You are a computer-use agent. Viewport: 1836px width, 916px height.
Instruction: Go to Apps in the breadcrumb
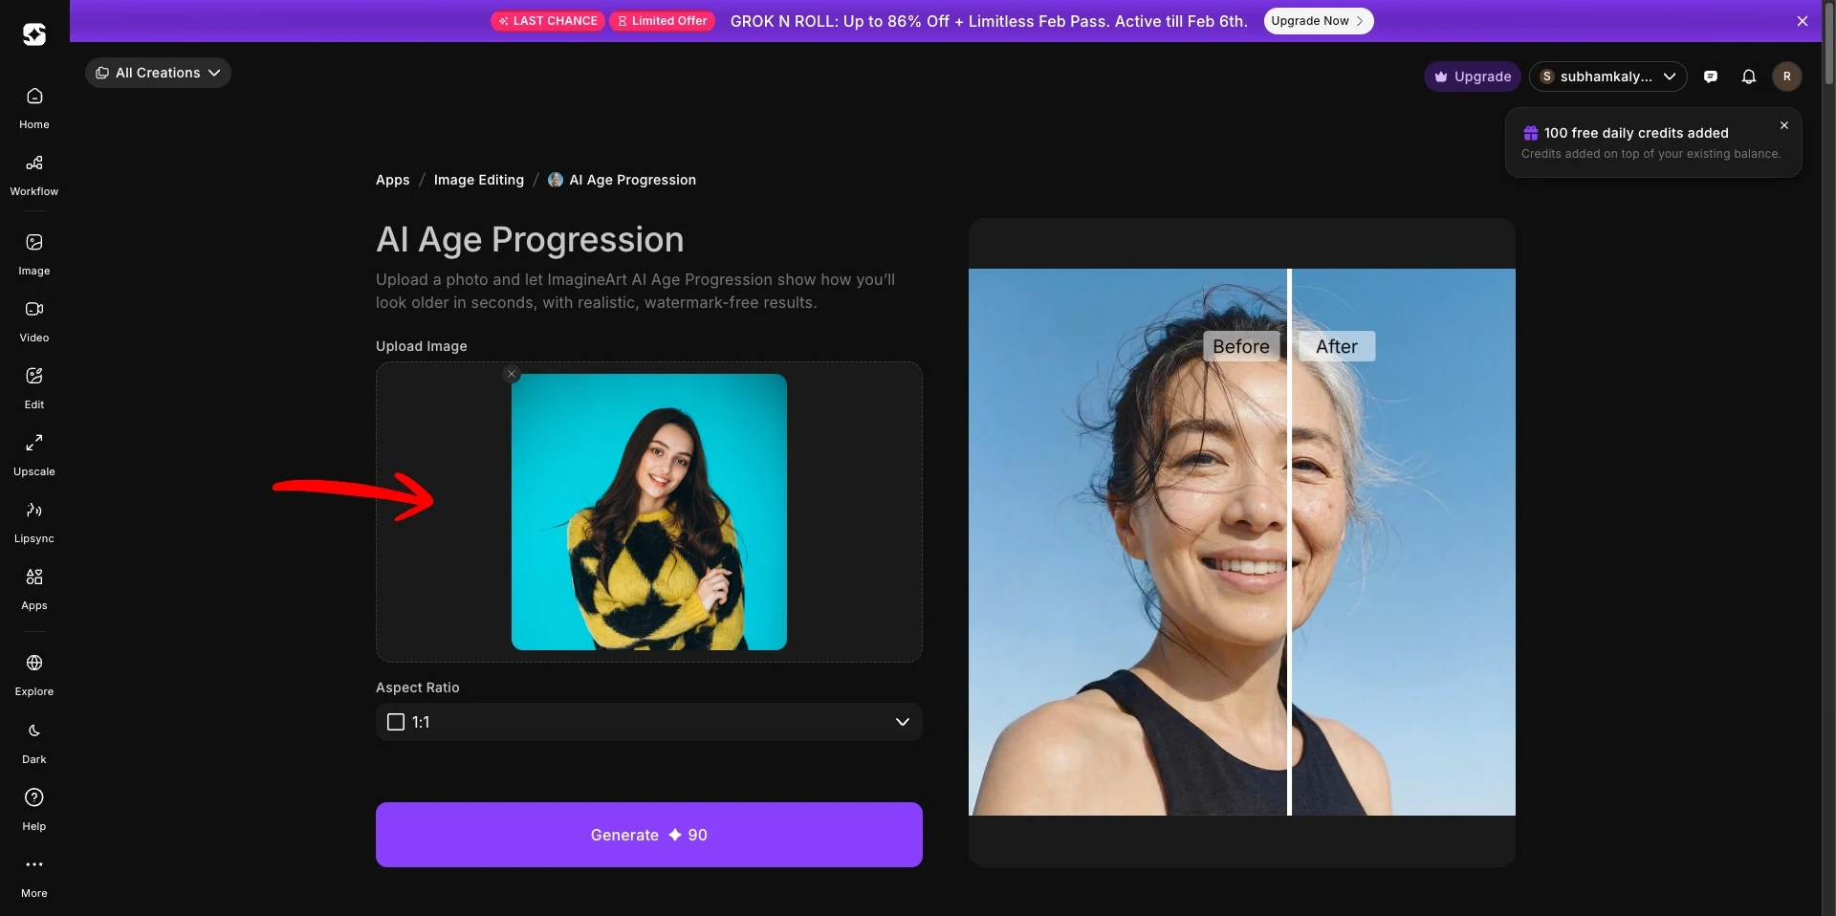pos(392,180)
